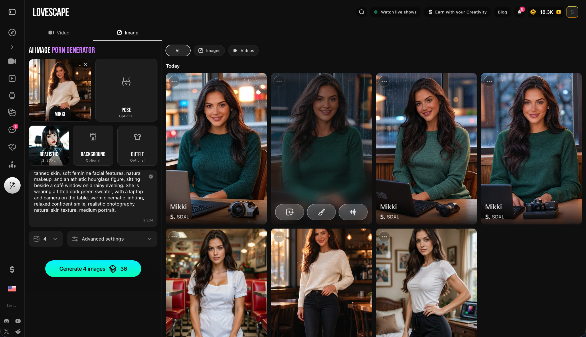Image resolution: width=586 pixels, height=337 pixels.
Task: Open the heart icon in sidebar
Action: [12, 147]
